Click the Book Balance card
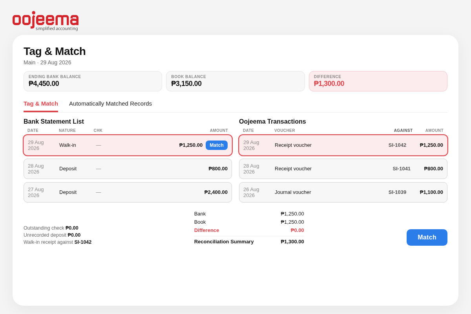 pyautogui.click(x=235, y=81)
